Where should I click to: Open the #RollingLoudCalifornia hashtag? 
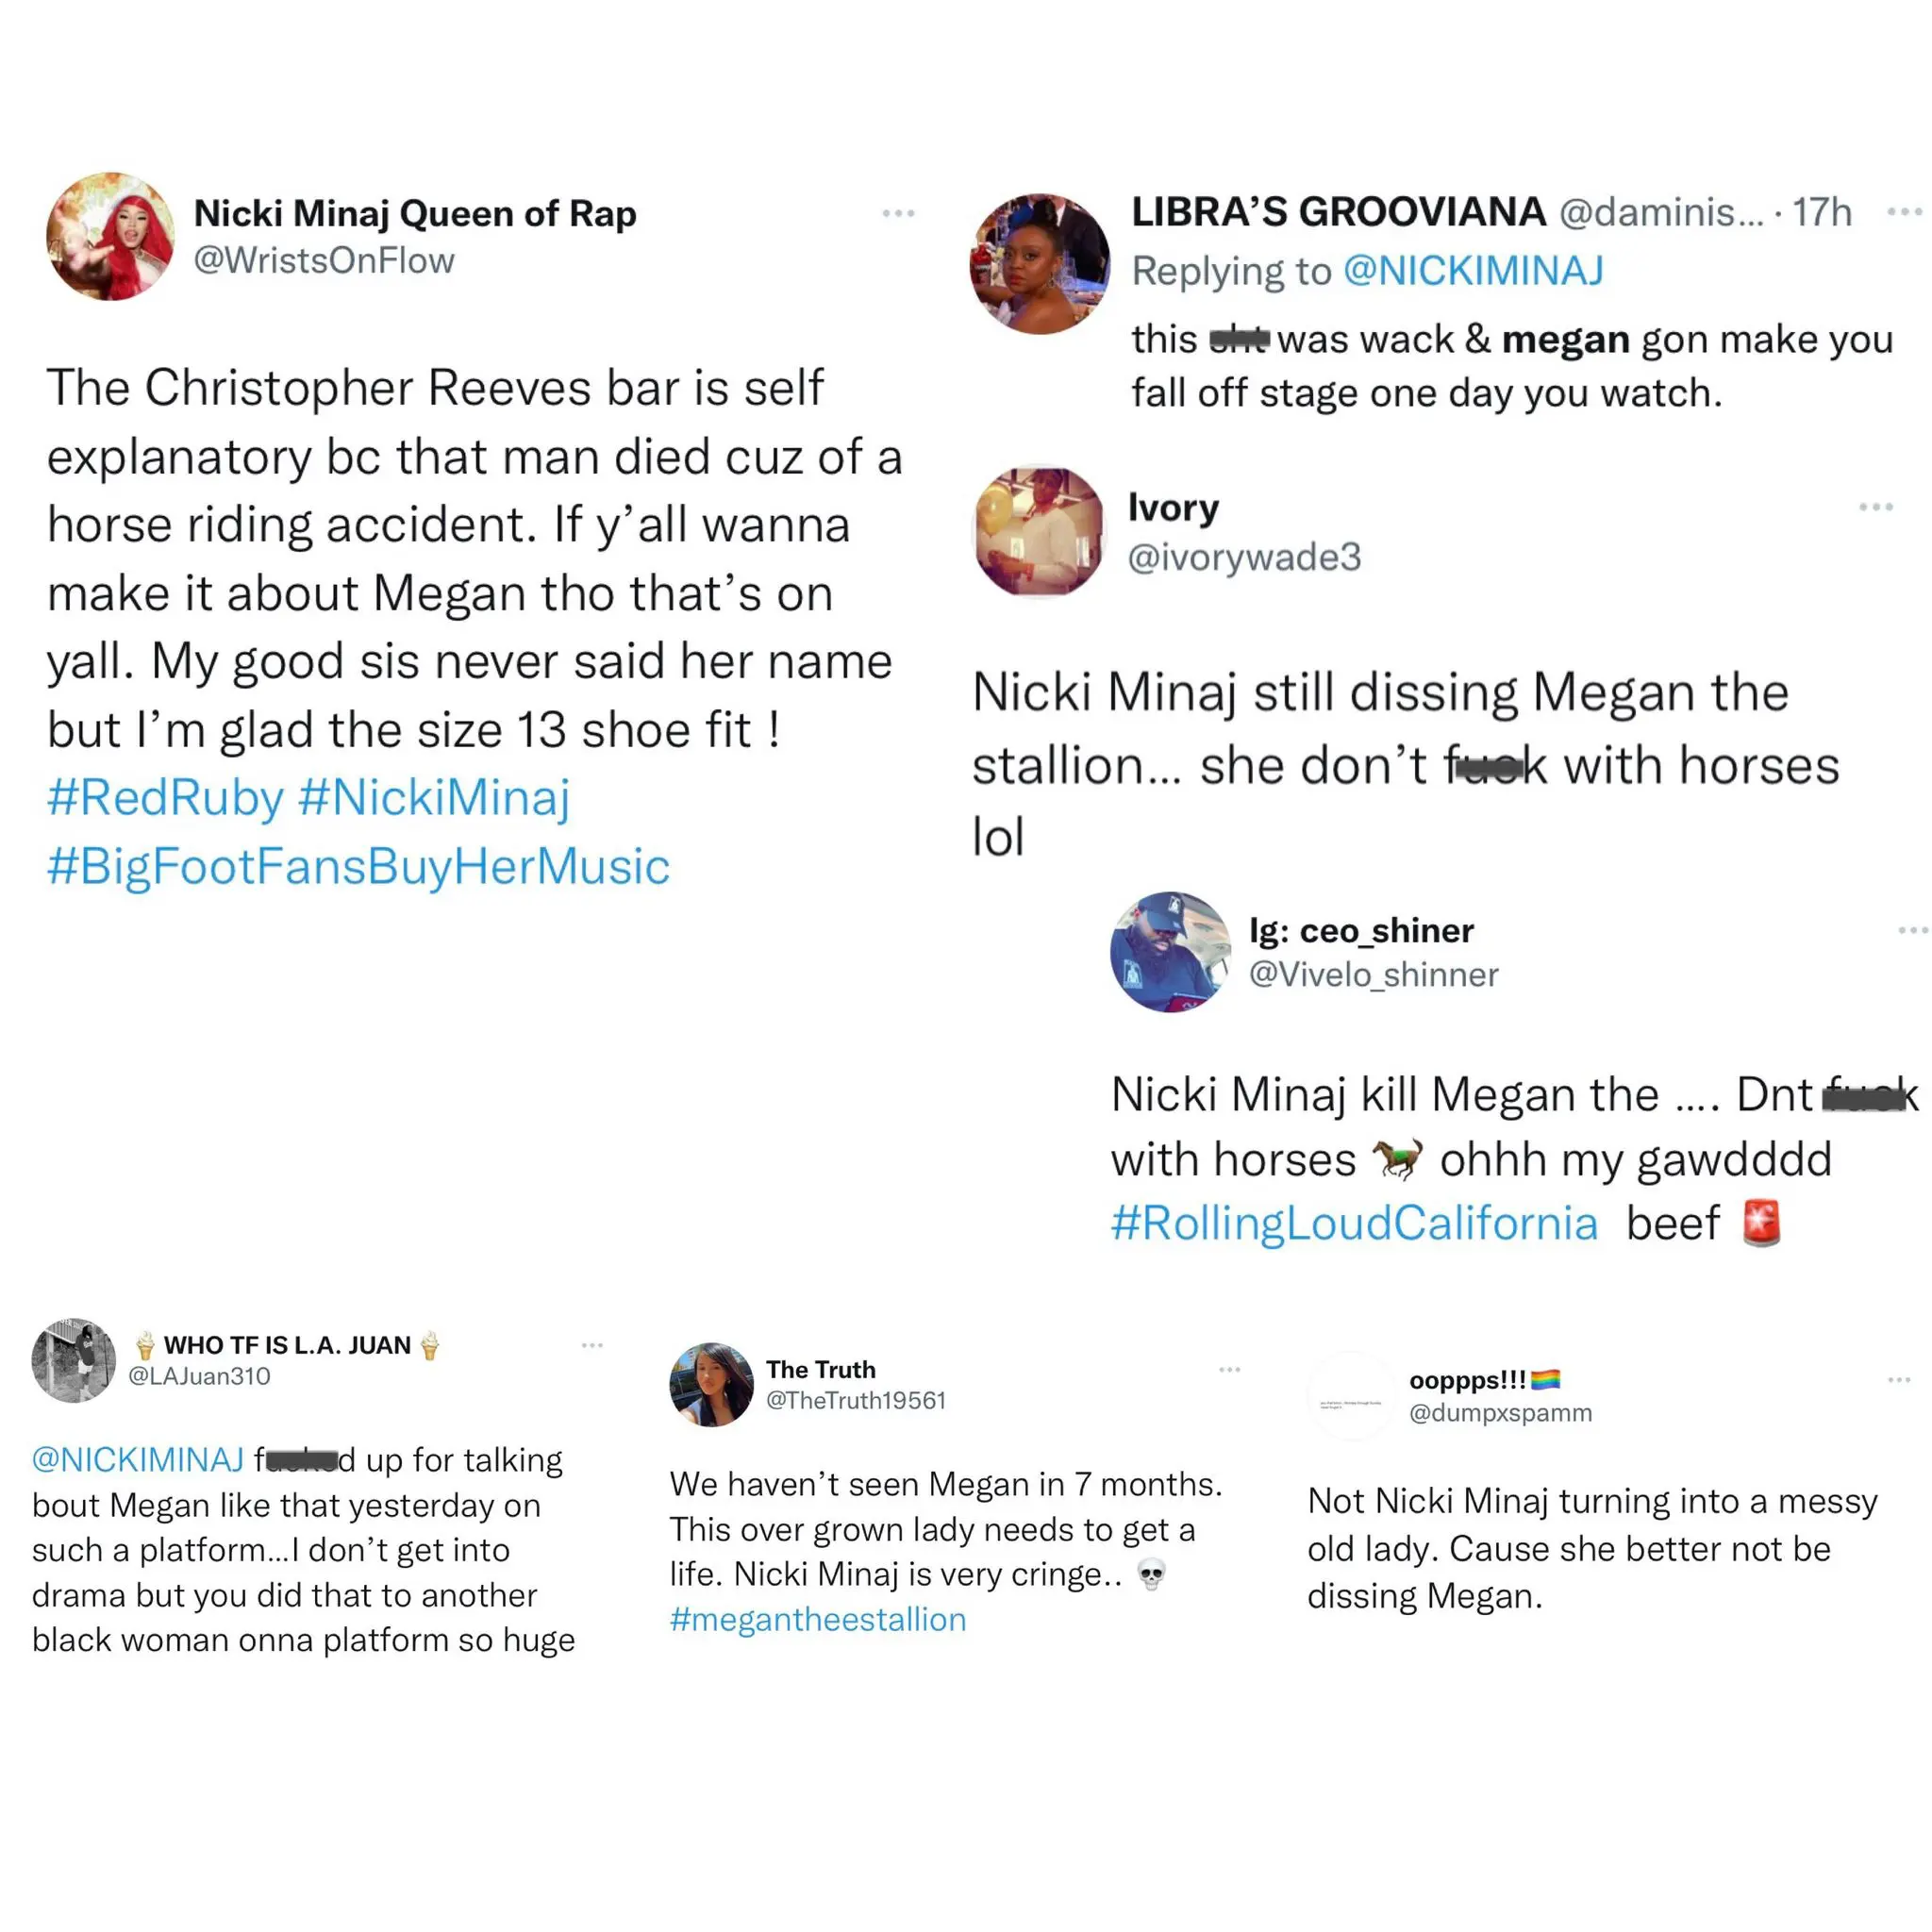point(1355,1223)
